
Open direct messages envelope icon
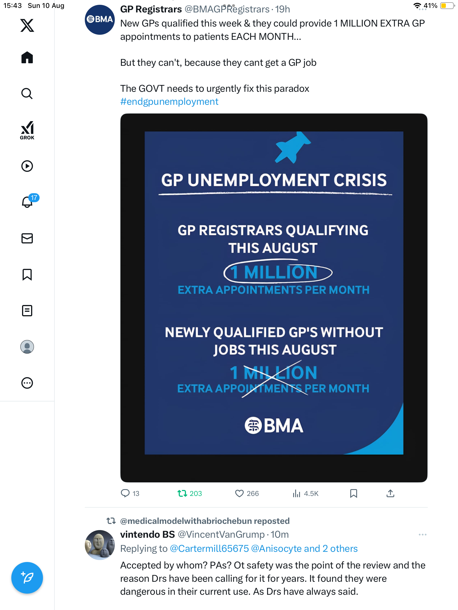tap(27, 238)
